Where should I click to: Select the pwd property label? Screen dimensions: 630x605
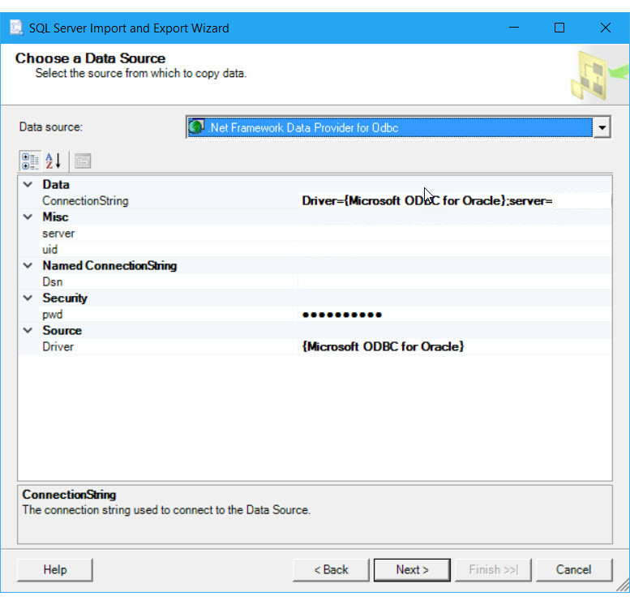pos(53,315)
